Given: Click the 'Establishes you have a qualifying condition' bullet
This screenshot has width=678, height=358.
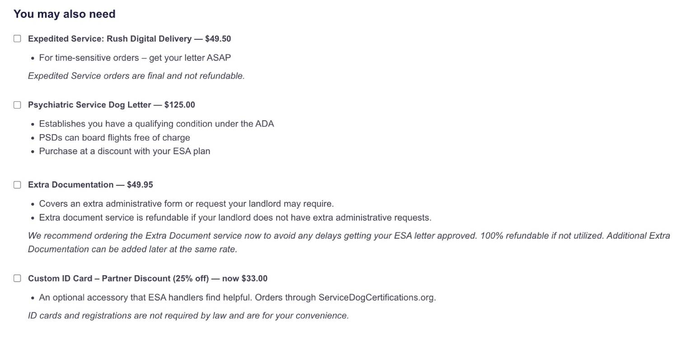Looking at the screenshot, I should click(x=156, y=124).
